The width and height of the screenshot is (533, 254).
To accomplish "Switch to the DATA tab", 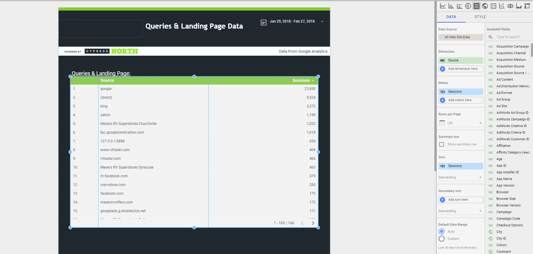I will [x=451, y=17].
